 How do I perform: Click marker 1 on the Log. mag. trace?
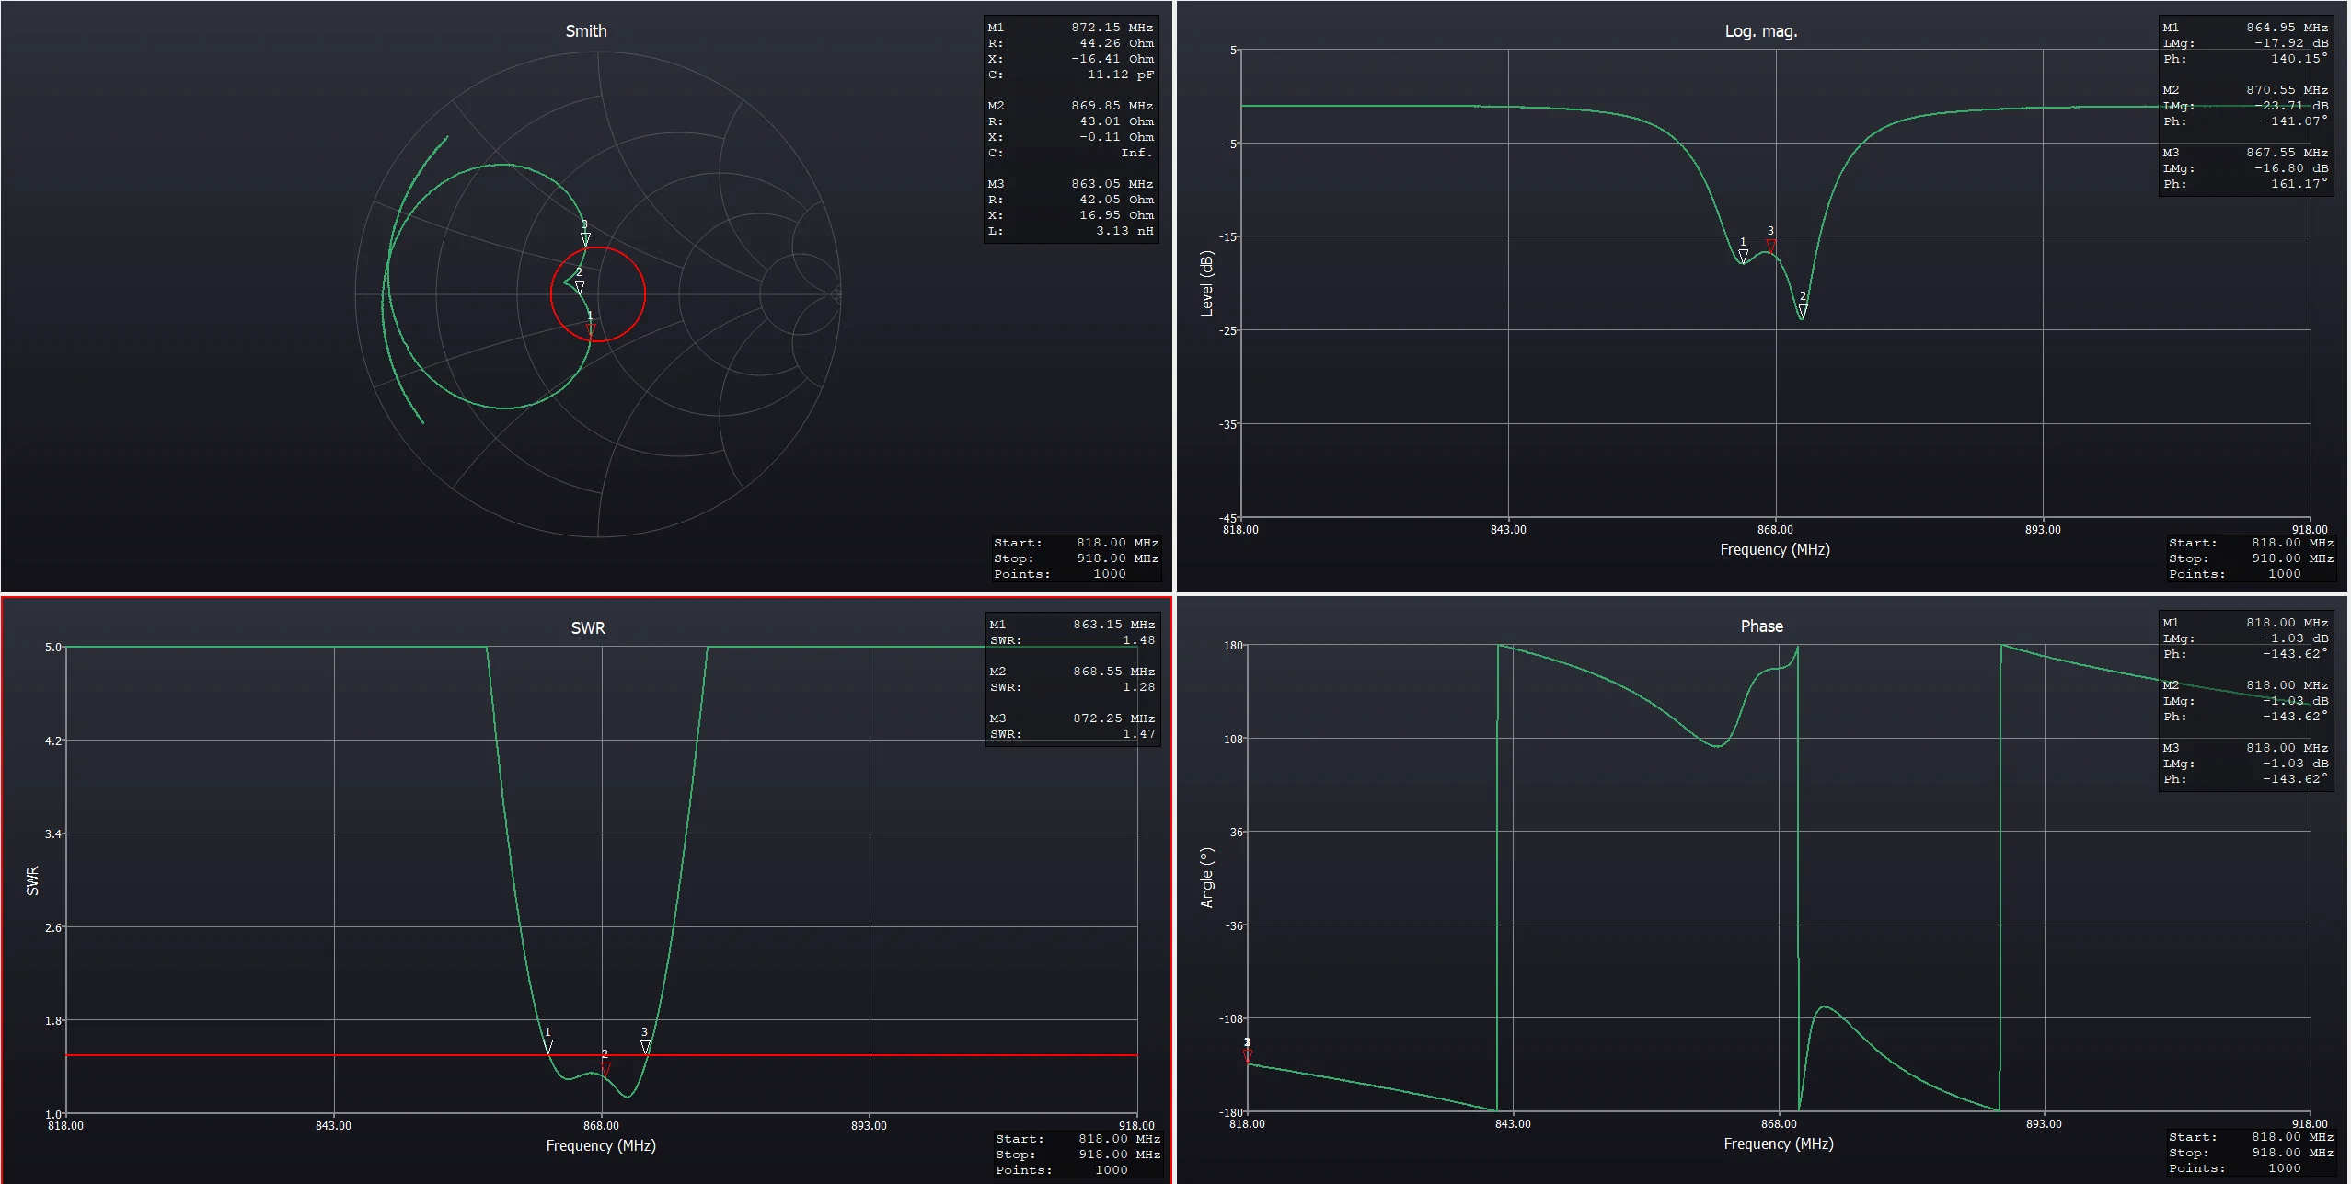[x=1743, y=257]
